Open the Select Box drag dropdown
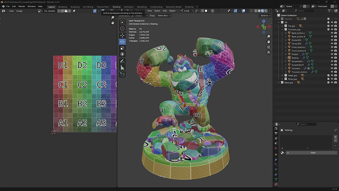Image resolution: width=339 pixels, height=191 pixels. [x=164, y=16]
